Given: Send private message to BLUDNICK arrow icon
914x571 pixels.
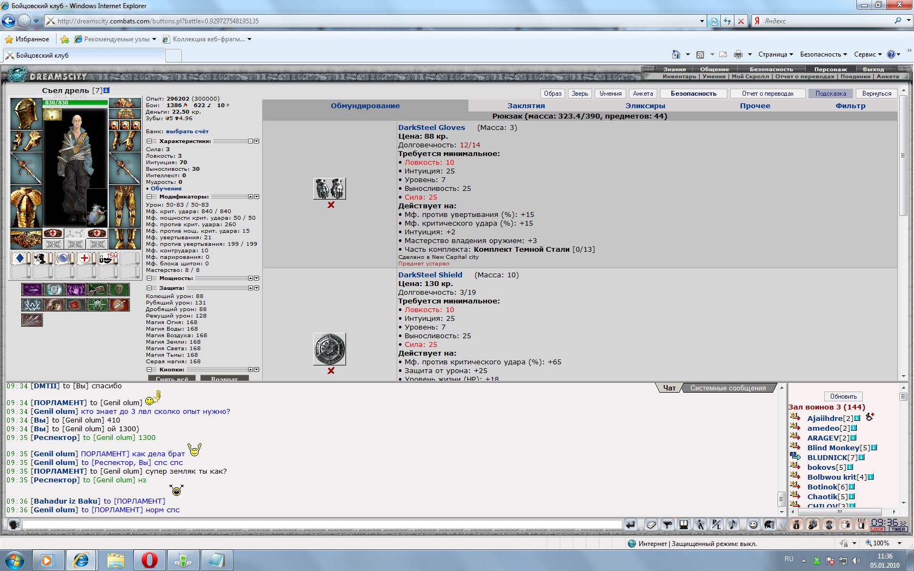Looking at the screenshot, I should (x=795, y=457).
